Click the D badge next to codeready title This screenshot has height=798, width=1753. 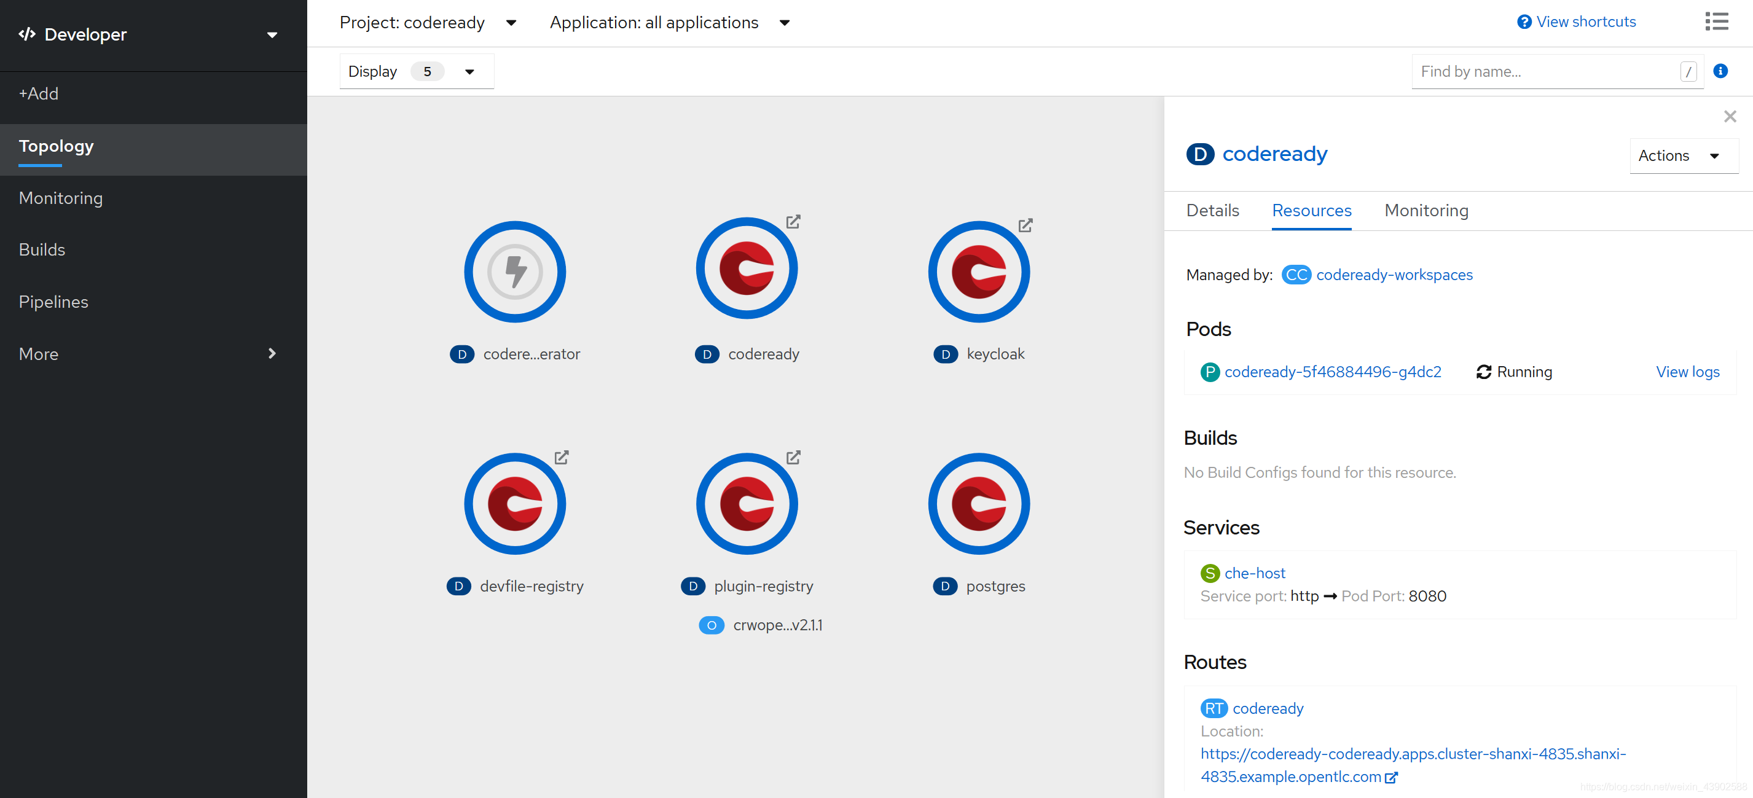pyautogui.click(x=1200, y=154)
